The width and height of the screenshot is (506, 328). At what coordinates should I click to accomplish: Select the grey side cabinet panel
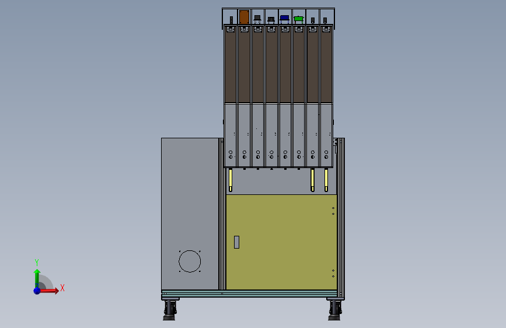[190, 214]
